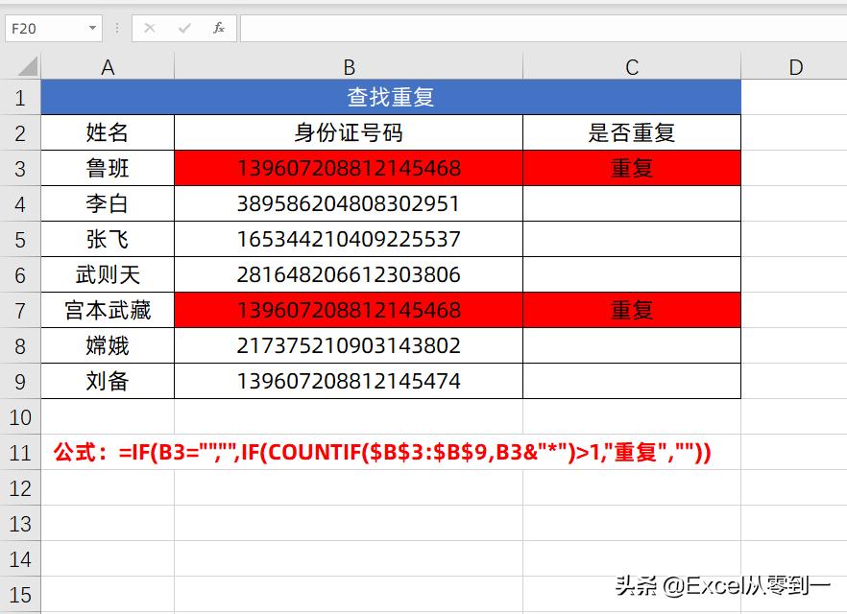
Task: Select column D header
Action: 795,67
